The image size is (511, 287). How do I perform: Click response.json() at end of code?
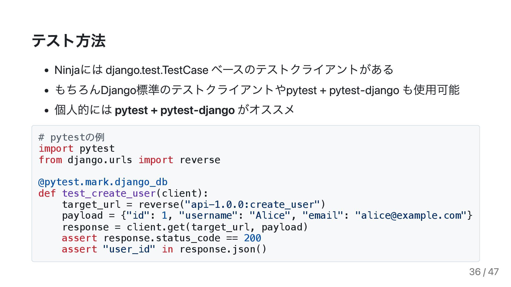coord(223,249)
